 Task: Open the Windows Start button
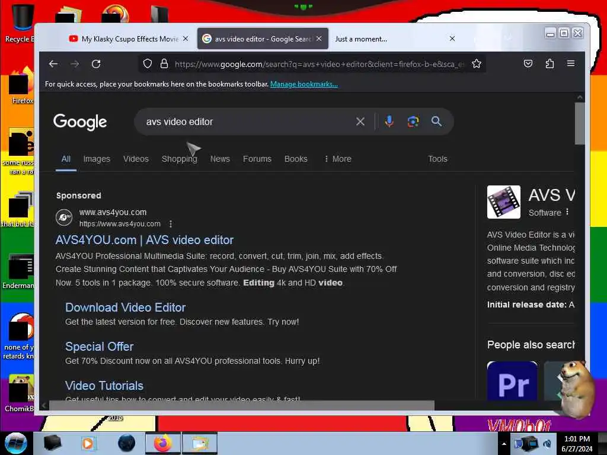16,443
